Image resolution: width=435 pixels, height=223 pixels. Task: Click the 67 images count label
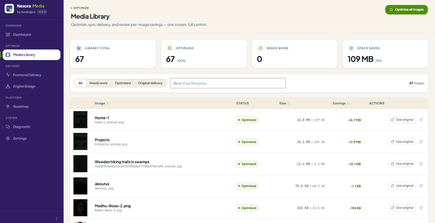(417, 83)
